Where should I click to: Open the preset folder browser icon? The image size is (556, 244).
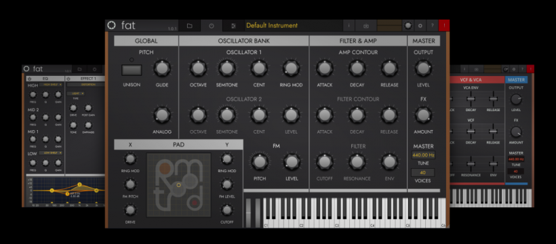(x=189, y=26)
